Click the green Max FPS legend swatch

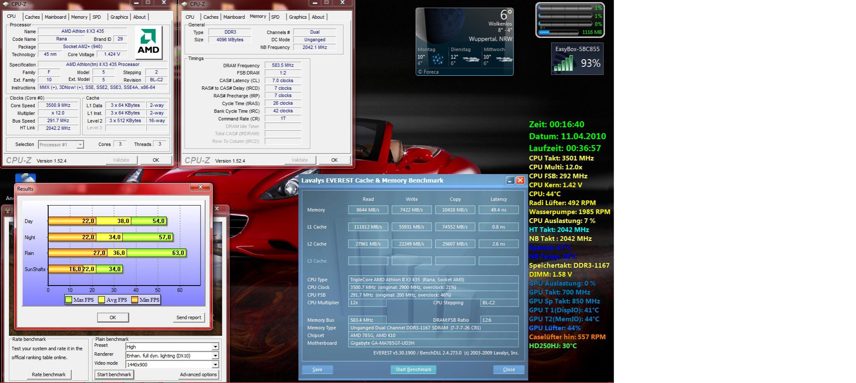pos(69,300)
